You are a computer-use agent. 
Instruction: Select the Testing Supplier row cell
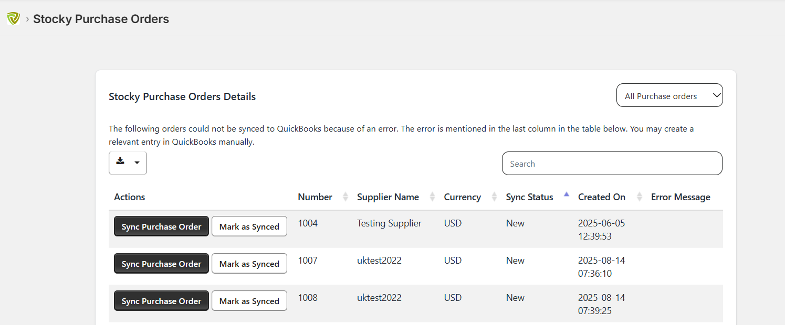pos(389,223)
